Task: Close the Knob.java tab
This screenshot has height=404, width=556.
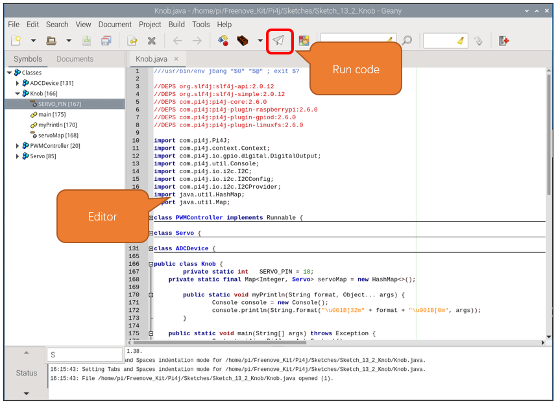Action: coord(176,59)
